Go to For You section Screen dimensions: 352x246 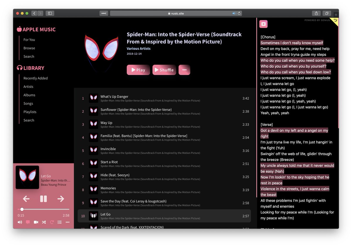pyautogui.click(x=29, y=40)
